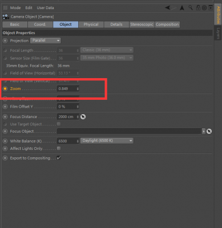Toggle the Affect Lights Only checkbox
222x228 pixels.
(x=59, y=148)
